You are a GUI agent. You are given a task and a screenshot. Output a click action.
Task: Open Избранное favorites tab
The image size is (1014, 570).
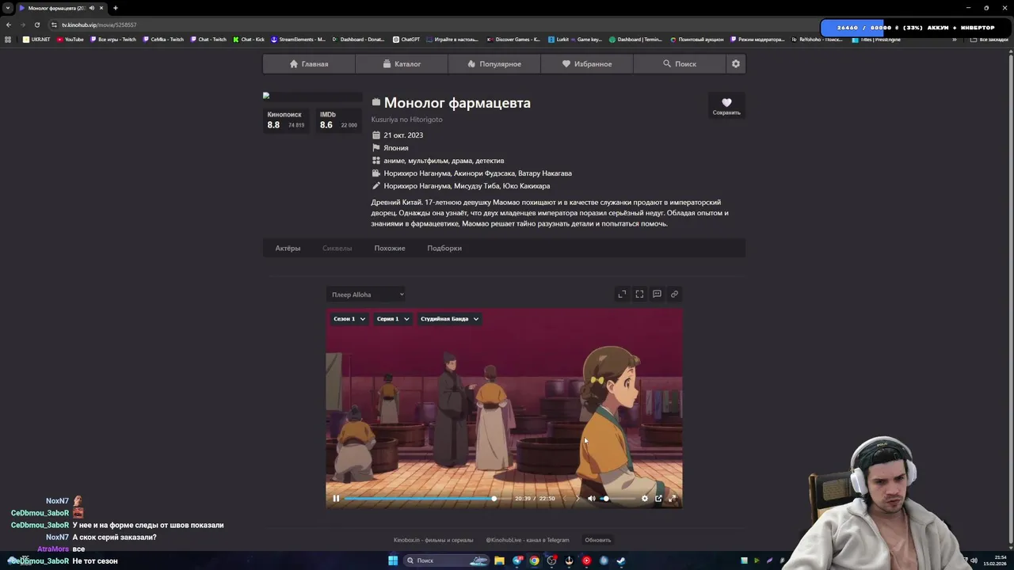coord(587,63)
